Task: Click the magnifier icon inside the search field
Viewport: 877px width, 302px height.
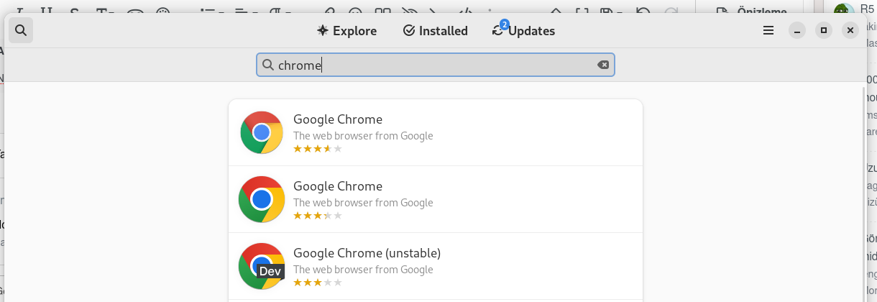Action: tap(267, 65)
